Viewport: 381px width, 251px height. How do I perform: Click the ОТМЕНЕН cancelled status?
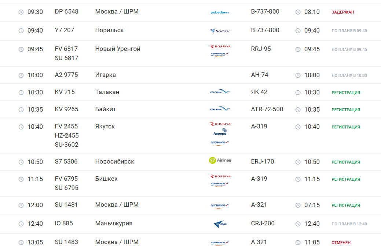(x=341, y=243)
